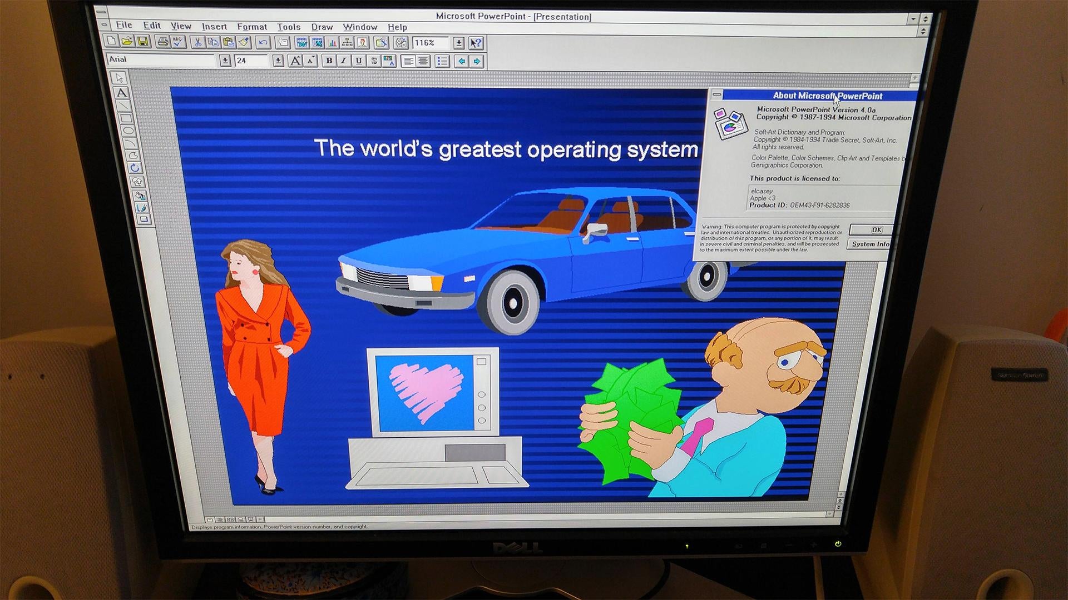Toggle Italic formatting

click(344, 61)
